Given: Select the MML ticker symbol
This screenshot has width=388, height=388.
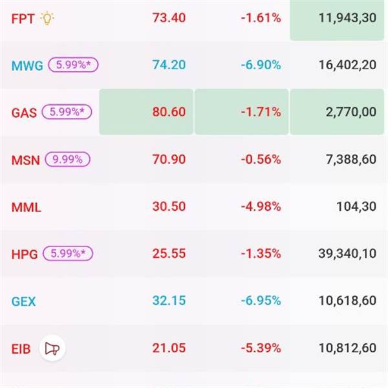Looking at the screenshot, I should [26, 207].
